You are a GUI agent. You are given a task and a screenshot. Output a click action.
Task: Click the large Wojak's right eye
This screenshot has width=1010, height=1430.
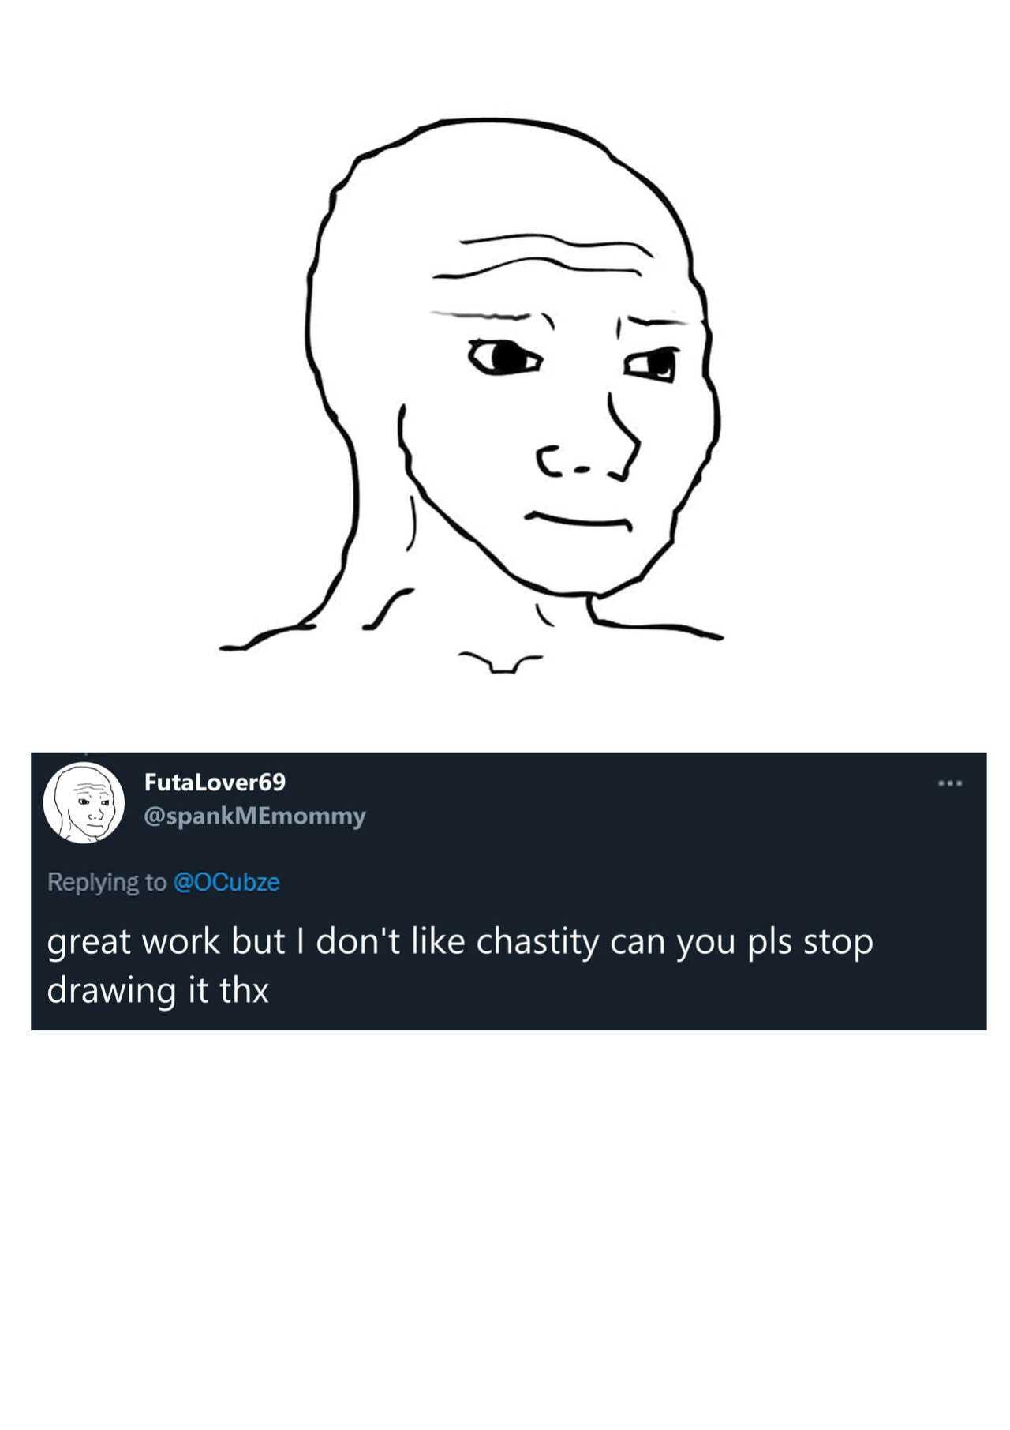click(652, 364)
